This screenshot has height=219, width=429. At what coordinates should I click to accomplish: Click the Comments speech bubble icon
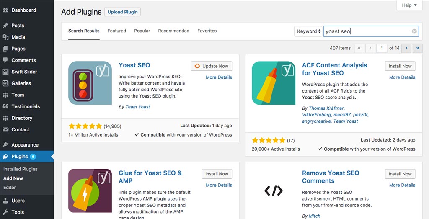point(5,60)
